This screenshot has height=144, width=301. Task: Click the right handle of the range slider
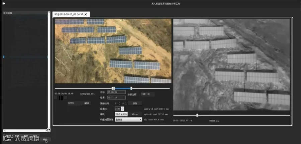point(131,88)
